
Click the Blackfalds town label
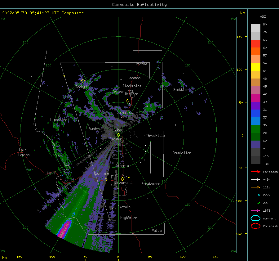[x=132, y=86]
